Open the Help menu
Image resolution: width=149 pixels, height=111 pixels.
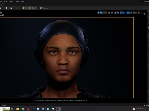(23, 1)
